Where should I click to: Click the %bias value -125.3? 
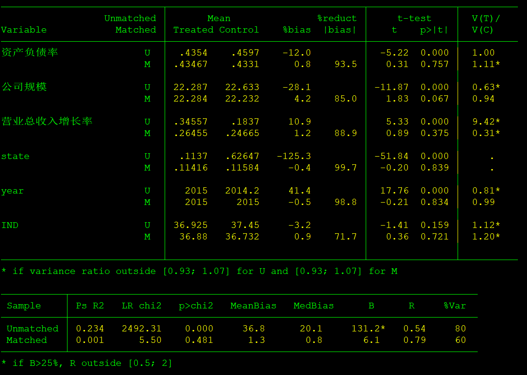tap(294, 157)
